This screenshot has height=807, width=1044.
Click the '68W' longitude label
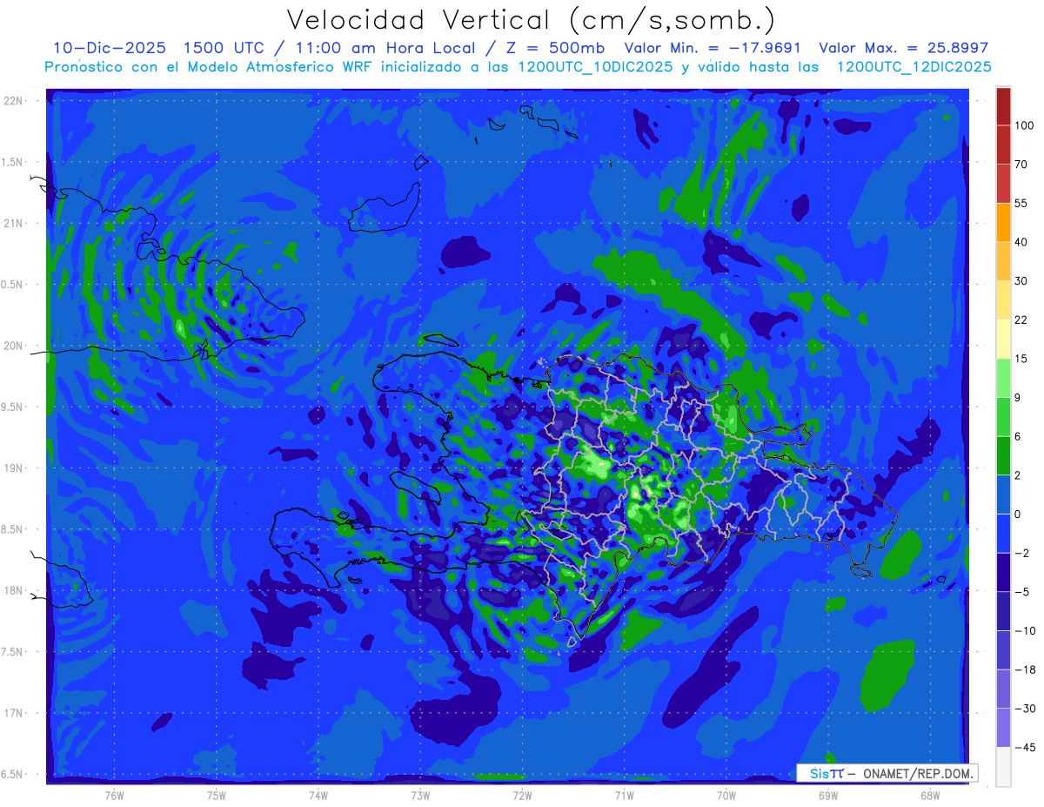click(x=930, y=796)
